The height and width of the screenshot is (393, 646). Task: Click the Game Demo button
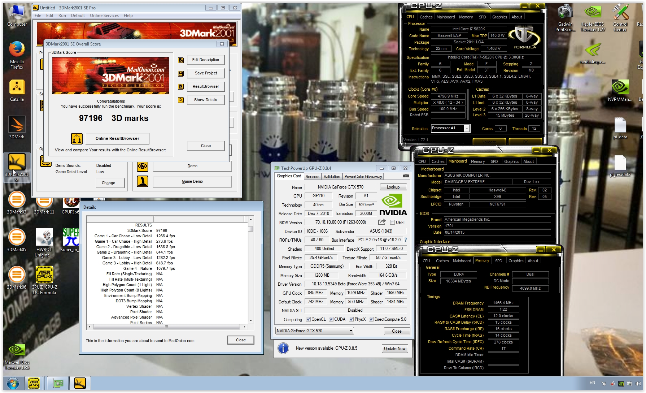(192, 182)
